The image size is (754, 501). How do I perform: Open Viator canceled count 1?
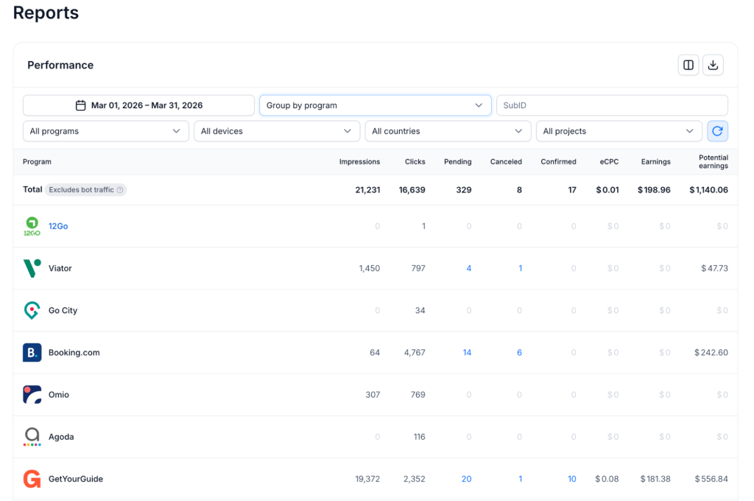point(521,268)
